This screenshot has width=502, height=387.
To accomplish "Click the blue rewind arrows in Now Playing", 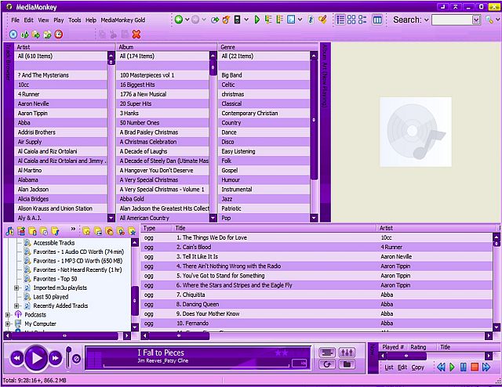I will [441, 367].
